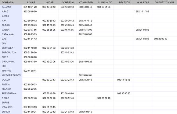177x114 pixels.
Task: Click the OCASO DECESOS number 900 14 15 16
Action: [124, 80]
